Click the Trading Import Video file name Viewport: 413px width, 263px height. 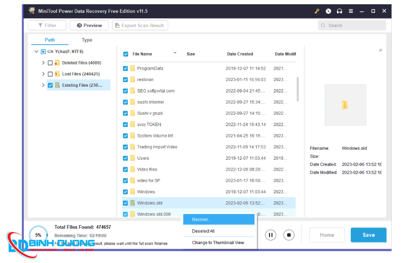click(157, 147)
